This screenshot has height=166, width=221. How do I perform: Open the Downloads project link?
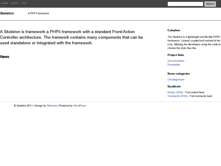tap(174, 65)
